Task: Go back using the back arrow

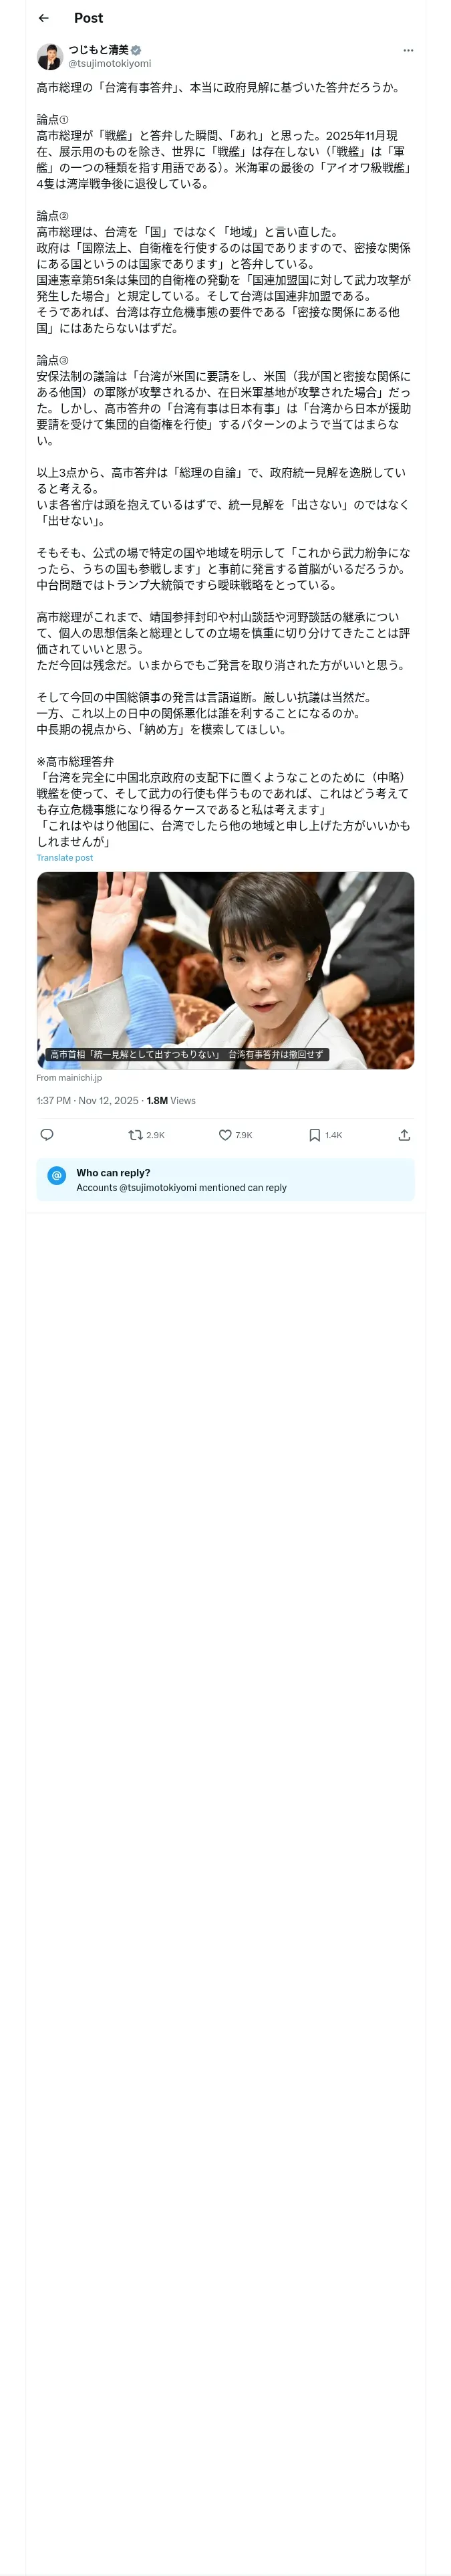Action: click(x=44, y=18)
